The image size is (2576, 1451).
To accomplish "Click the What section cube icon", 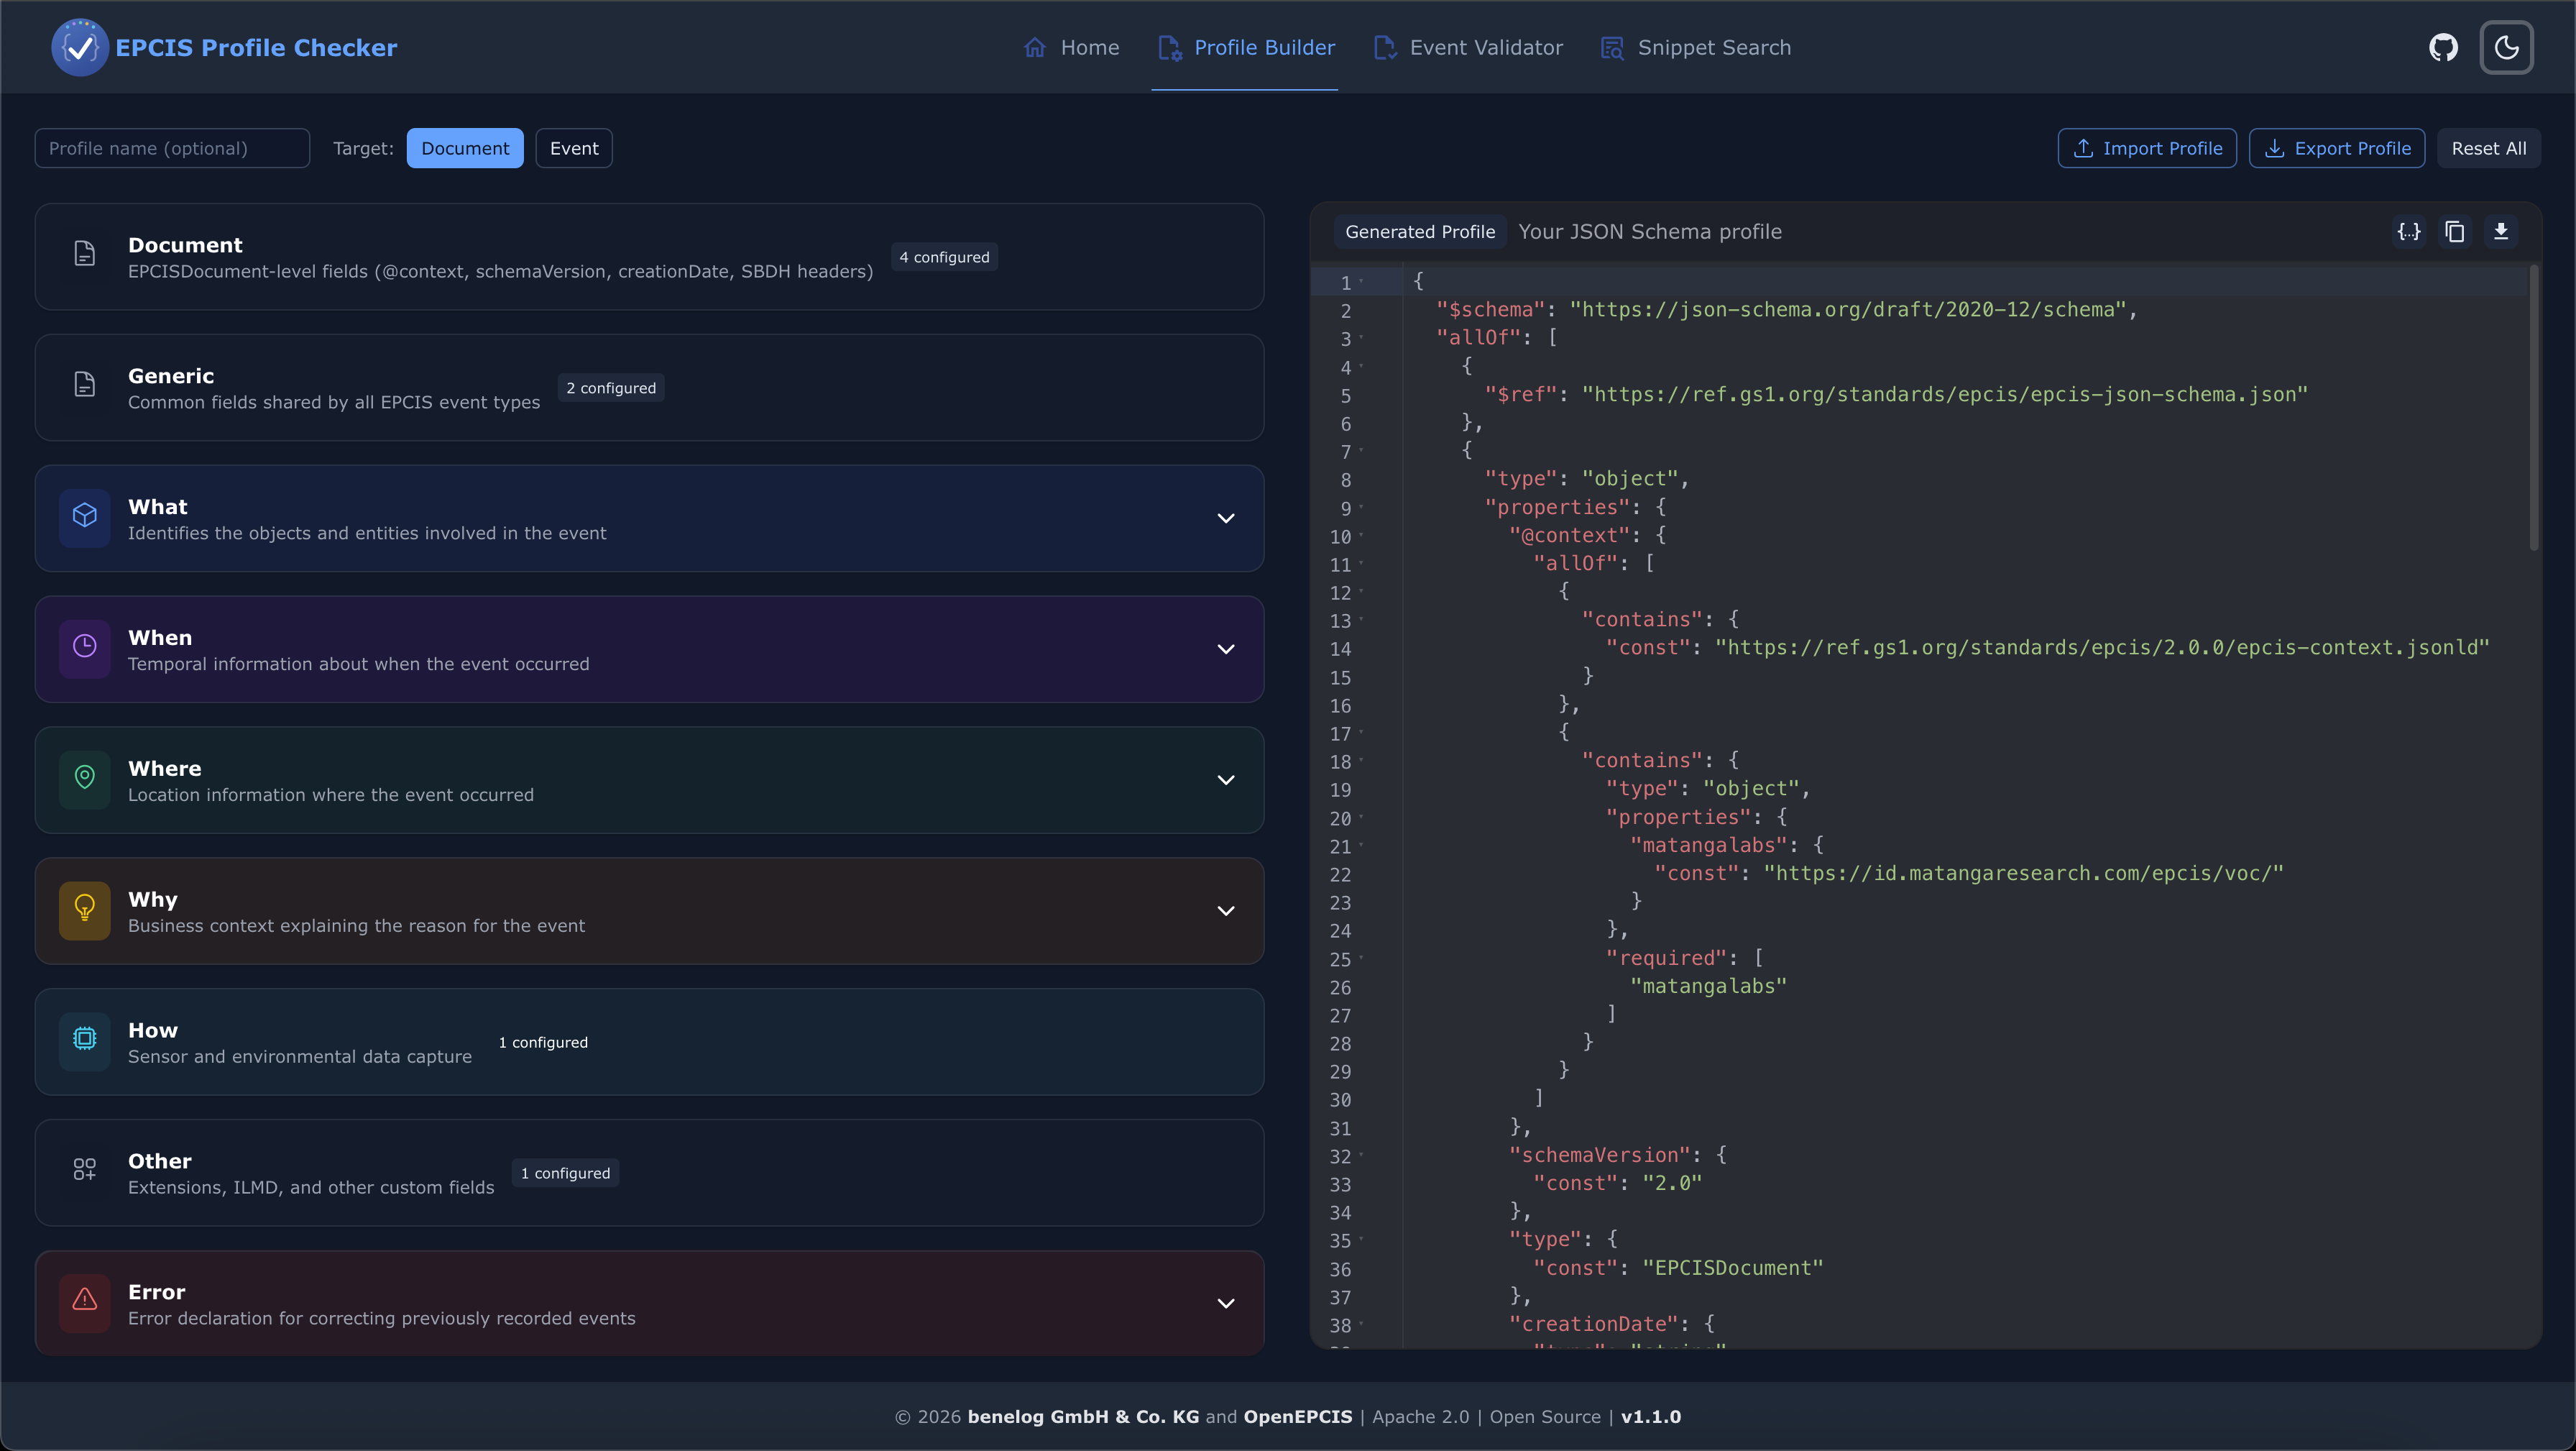I will pos(85,516).
